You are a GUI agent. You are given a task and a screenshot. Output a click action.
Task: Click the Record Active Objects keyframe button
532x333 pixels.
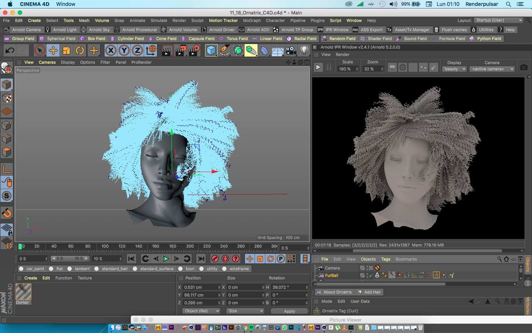pyautogui.click(x=215, y=259)
